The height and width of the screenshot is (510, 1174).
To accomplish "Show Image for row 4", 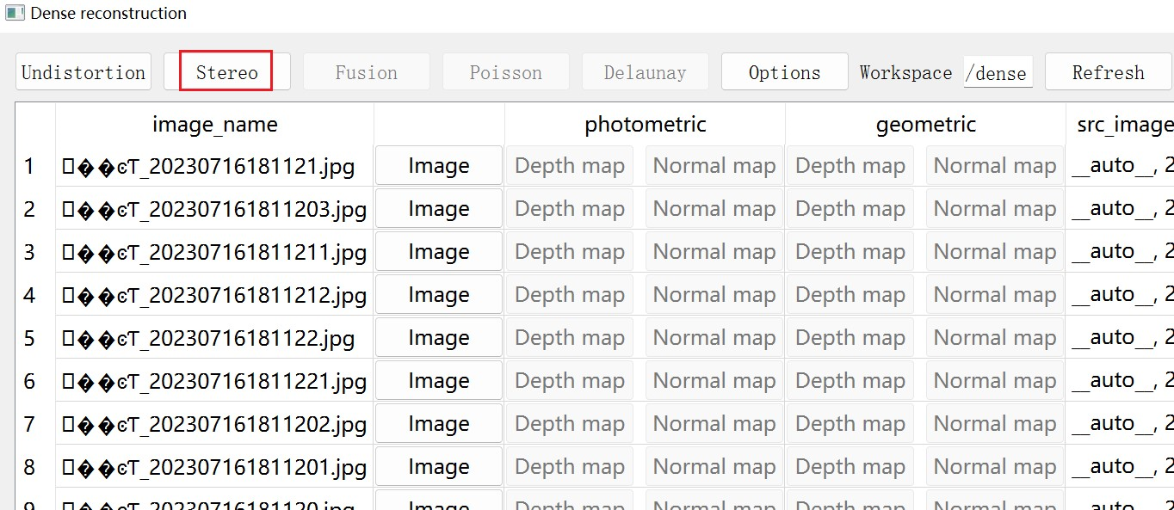I will [439, 295].
